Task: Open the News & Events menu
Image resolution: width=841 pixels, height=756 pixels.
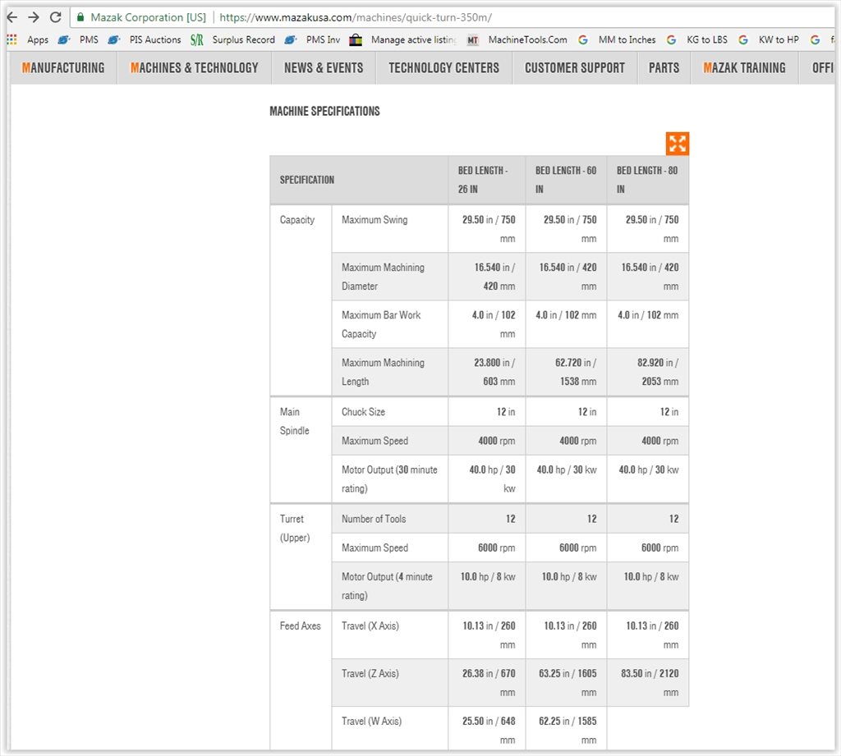Action: [324, 67]
